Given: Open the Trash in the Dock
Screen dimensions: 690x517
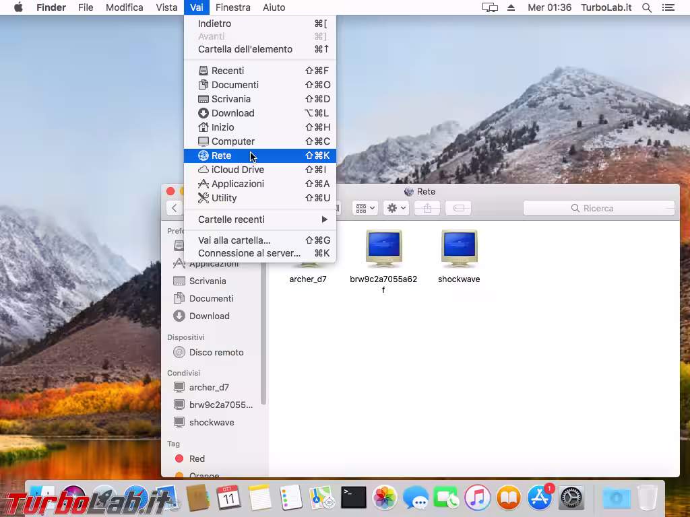Looking at the screenshot, I should (x=647, y=498).
